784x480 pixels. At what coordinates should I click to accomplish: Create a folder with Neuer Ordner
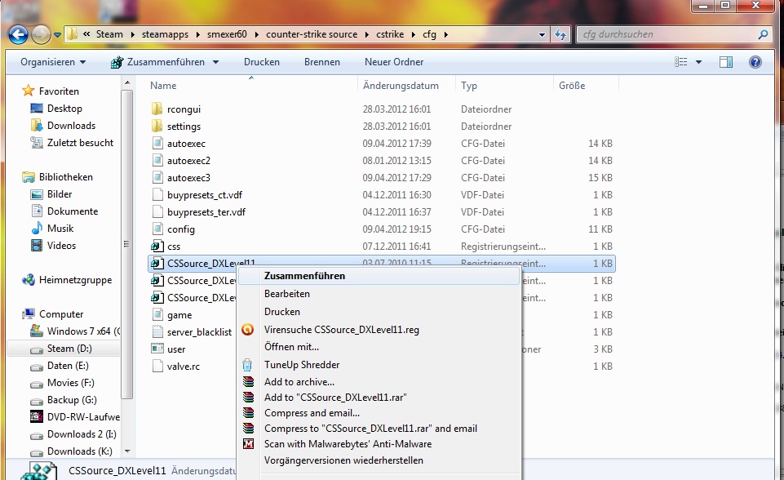394,62
